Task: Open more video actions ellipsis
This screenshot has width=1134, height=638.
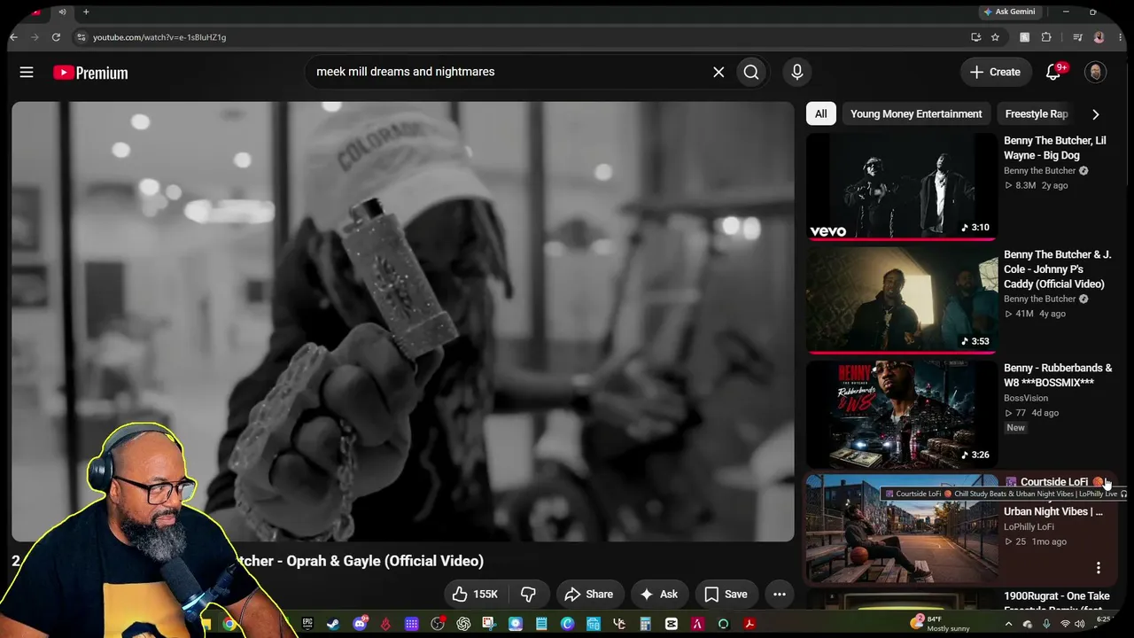Action: coord(780,594)
